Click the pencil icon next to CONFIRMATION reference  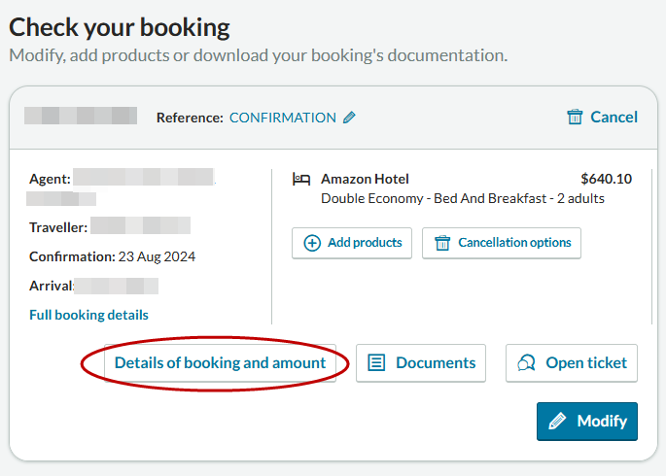pyautogui.click(x=349, y=118)
